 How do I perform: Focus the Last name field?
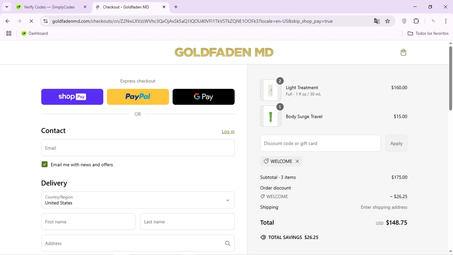coord(187,222)
